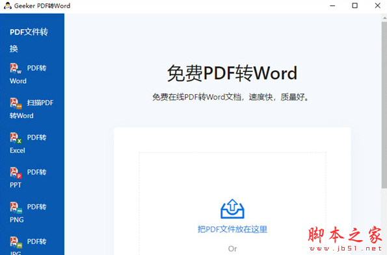Screen dimensions: 387x255
Task: Click the blue upload tray icon
Action: [232, 209]
